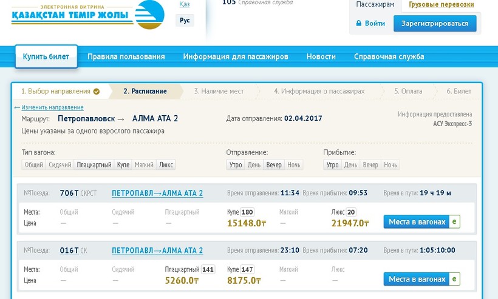The width and height of the screenshot is (498, 299).
Task: Click green 'e' icon for train 706Т
Action: click(454, 222)
